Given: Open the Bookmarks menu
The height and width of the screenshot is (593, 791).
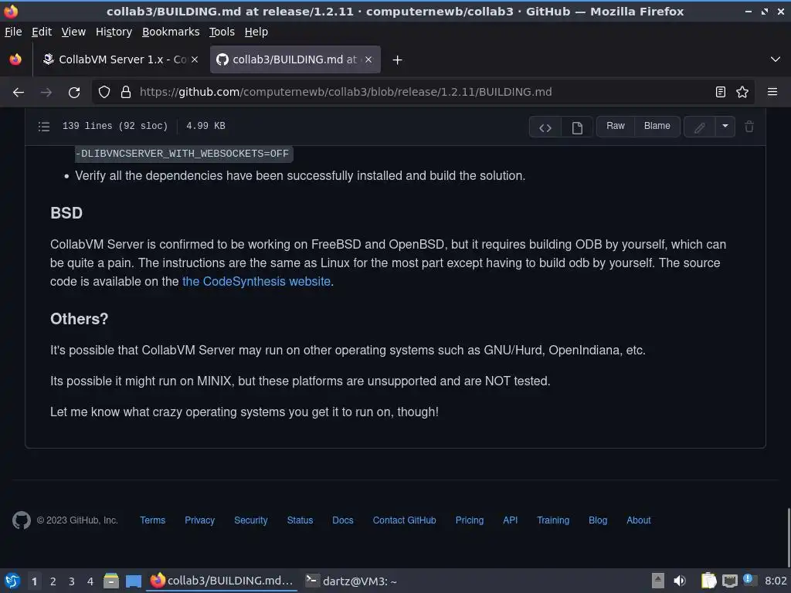Looking at the screenshot, I should [x=171, y=32].
